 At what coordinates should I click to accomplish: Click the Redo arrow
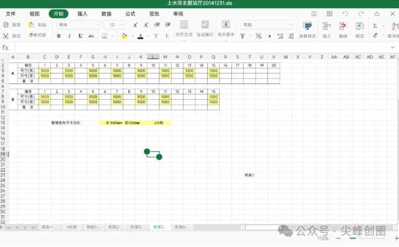[x=361, y=14]
